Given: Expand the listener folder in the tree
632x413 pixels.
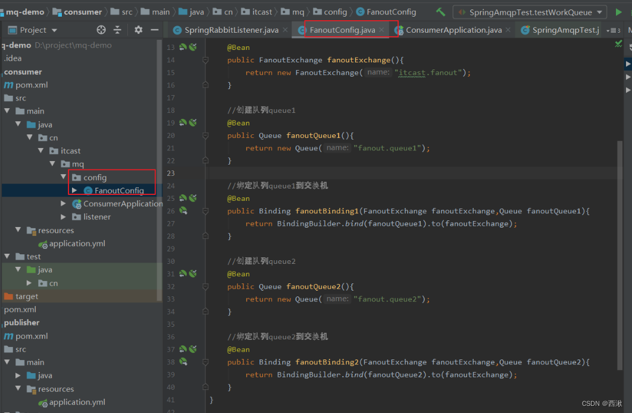Looking at the screenshot, I should point(63,216).
